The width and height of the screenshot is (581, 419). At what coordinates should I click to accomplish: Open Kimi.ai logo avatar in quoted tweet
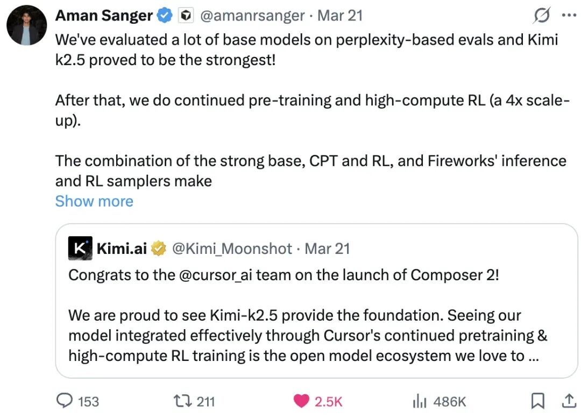[x=80, y=248]
